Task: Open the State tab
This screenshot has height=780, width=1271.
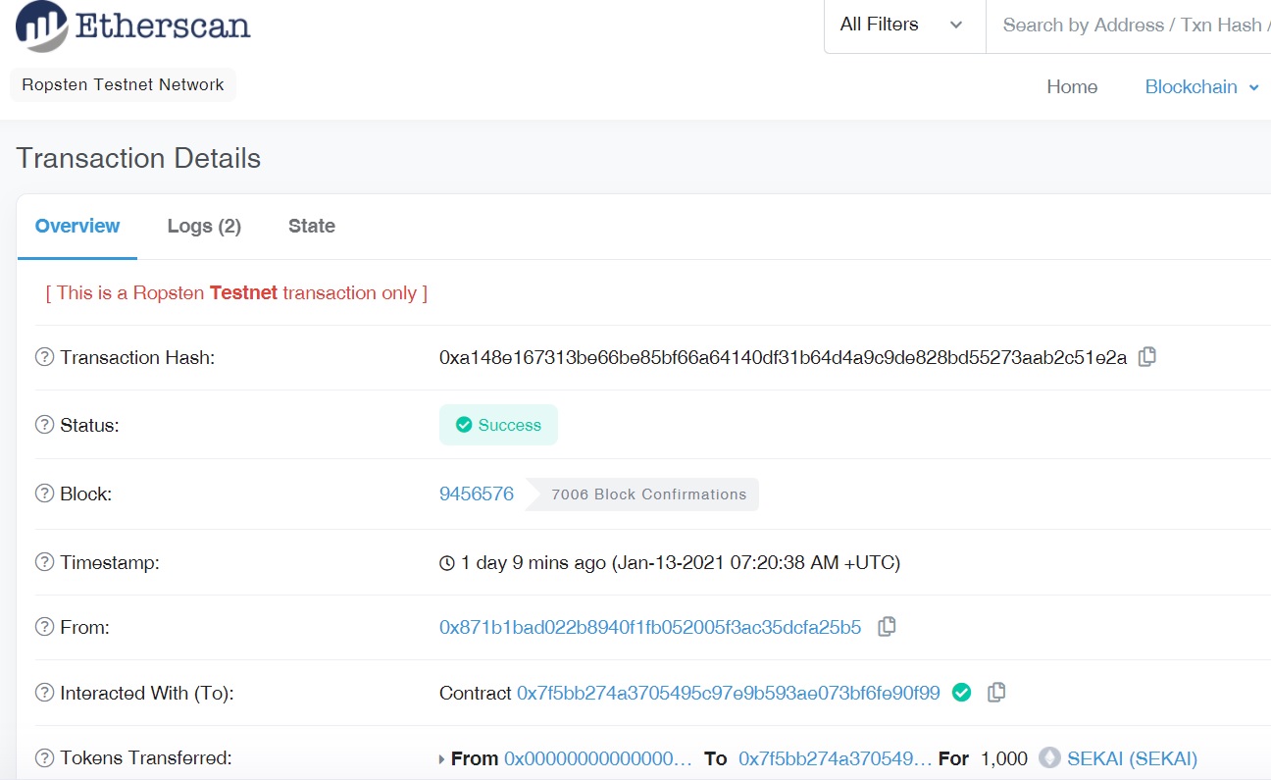Action: pos(312,226)
